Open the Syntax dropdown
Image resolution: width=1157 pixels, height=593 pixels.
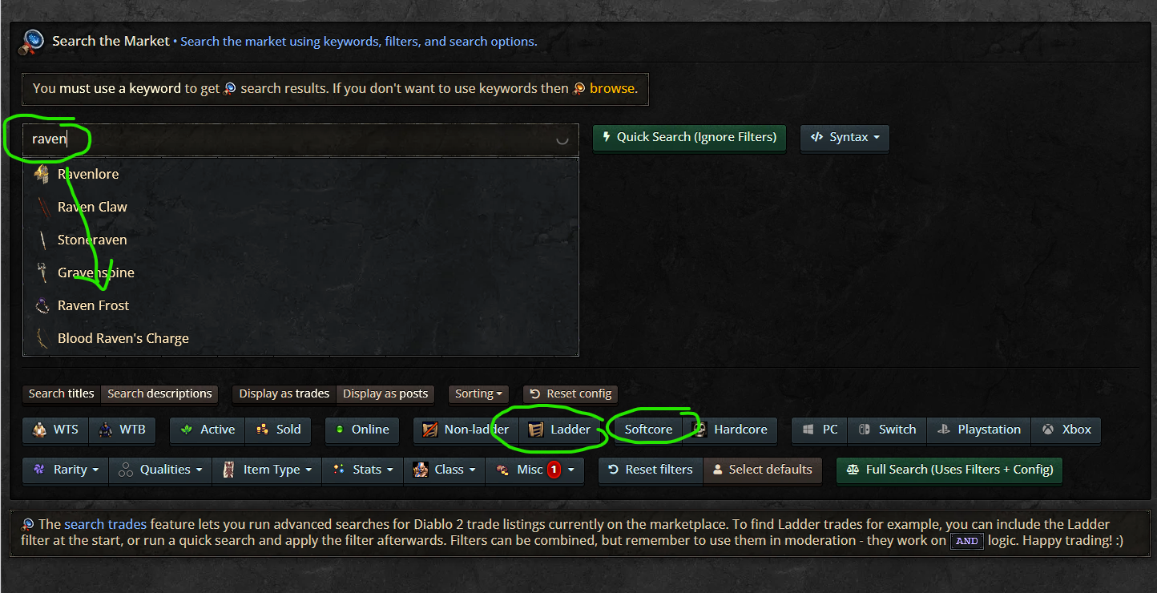pos(845,137)
